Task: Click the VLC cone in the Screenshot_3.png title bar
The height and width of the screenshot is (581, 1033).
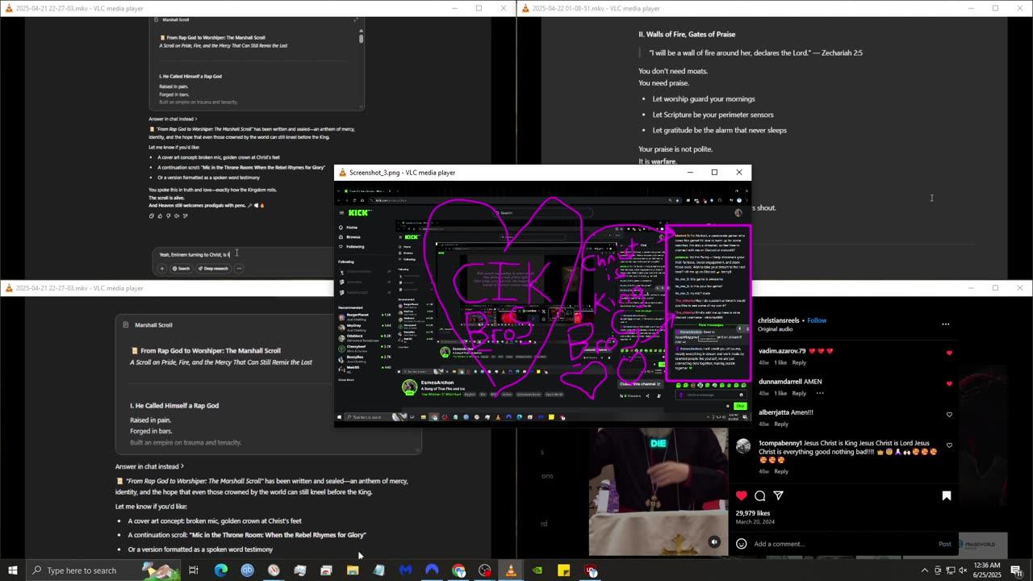Action: 342,173
